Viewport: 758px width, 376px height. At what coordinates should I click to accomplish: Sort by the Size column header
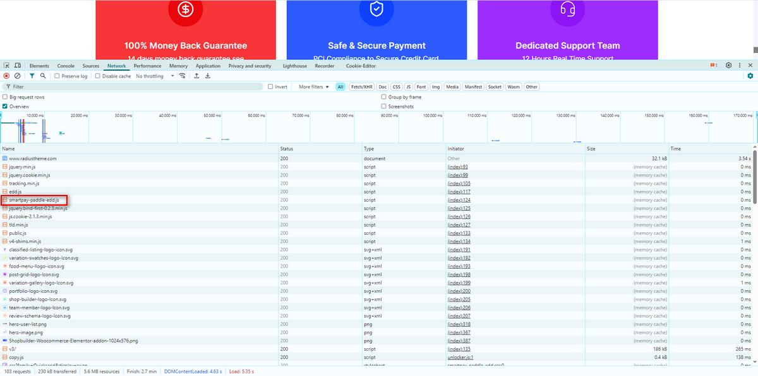coord(627,149)
